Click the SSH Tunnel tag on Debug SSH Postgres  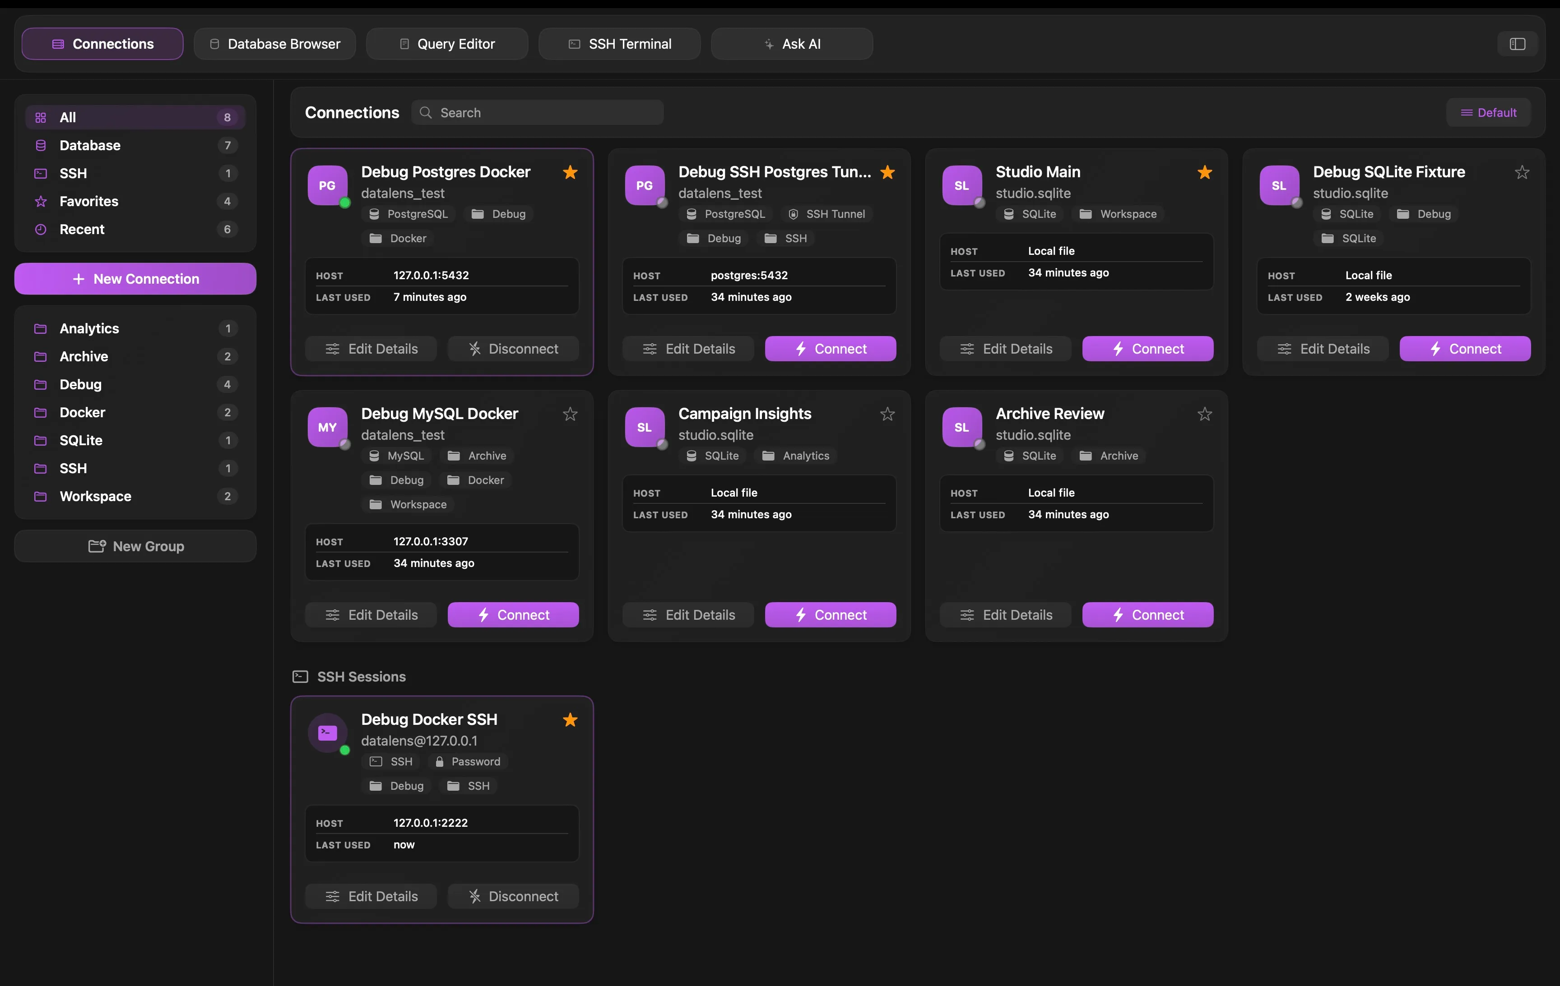[826, 214]
